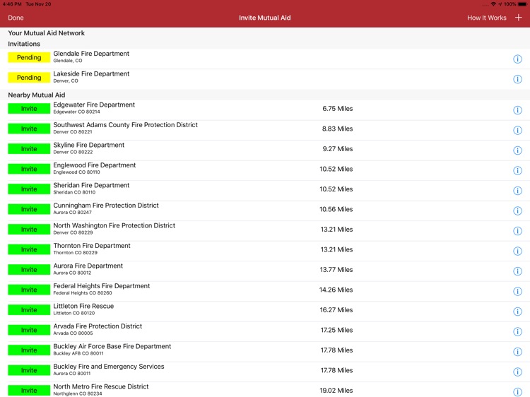Open Aurora Fire Department info icon
Viewport: 530px width, 397px height.
click(x=517, y=271)
